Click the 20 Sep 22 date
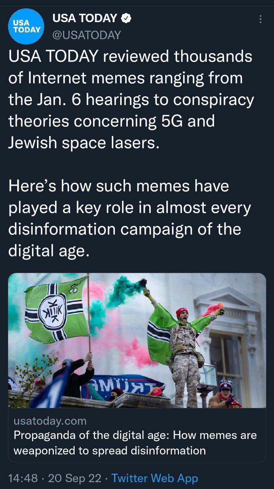 75,478
